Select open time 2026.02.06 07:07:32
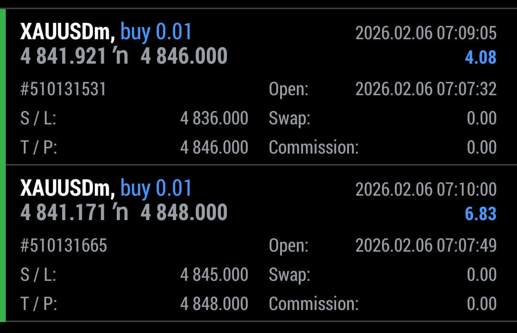Viewport: 517px width, 333px height. (x=426, y=89)
